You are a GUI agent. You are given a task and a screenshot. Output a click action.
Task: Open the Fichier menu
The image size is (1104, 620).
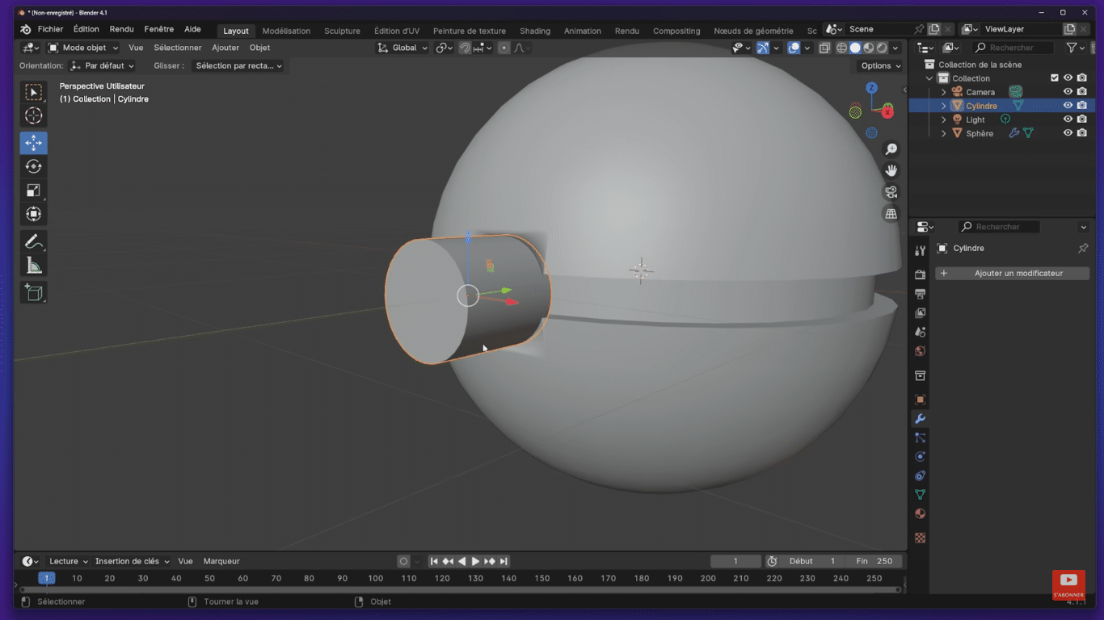pyautogui.click(x=50, y=28)
